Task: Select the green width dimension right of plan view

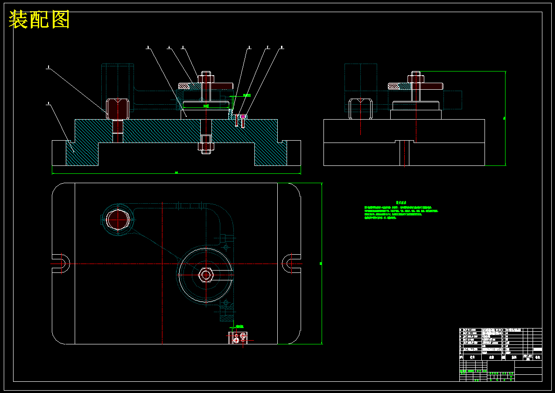Action: (x=321, y=264)
